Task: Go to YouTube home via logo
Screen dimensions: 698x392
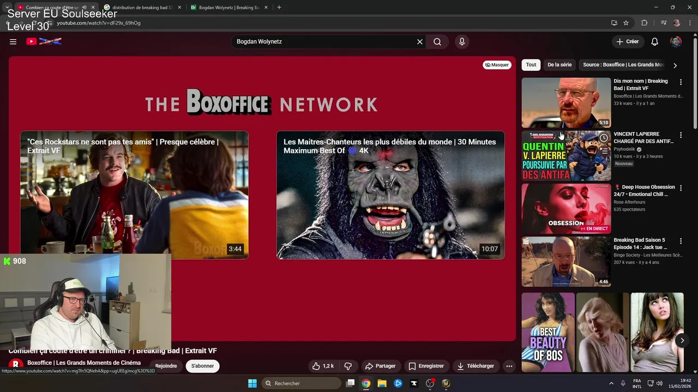Action: click(x=44, y=41)
